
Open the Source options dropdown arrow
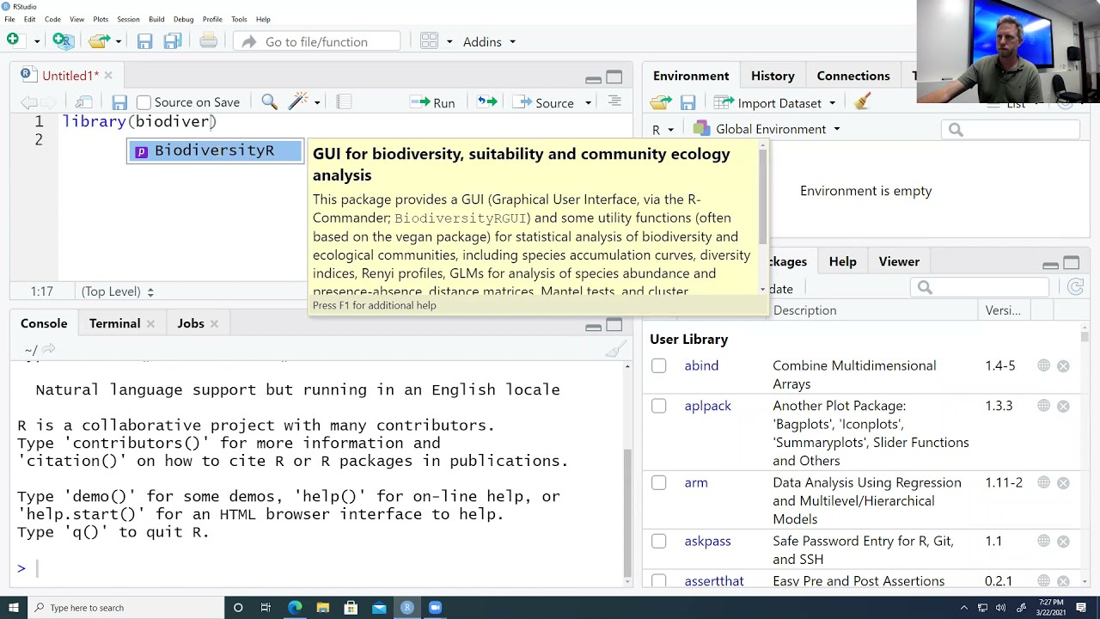588,103
